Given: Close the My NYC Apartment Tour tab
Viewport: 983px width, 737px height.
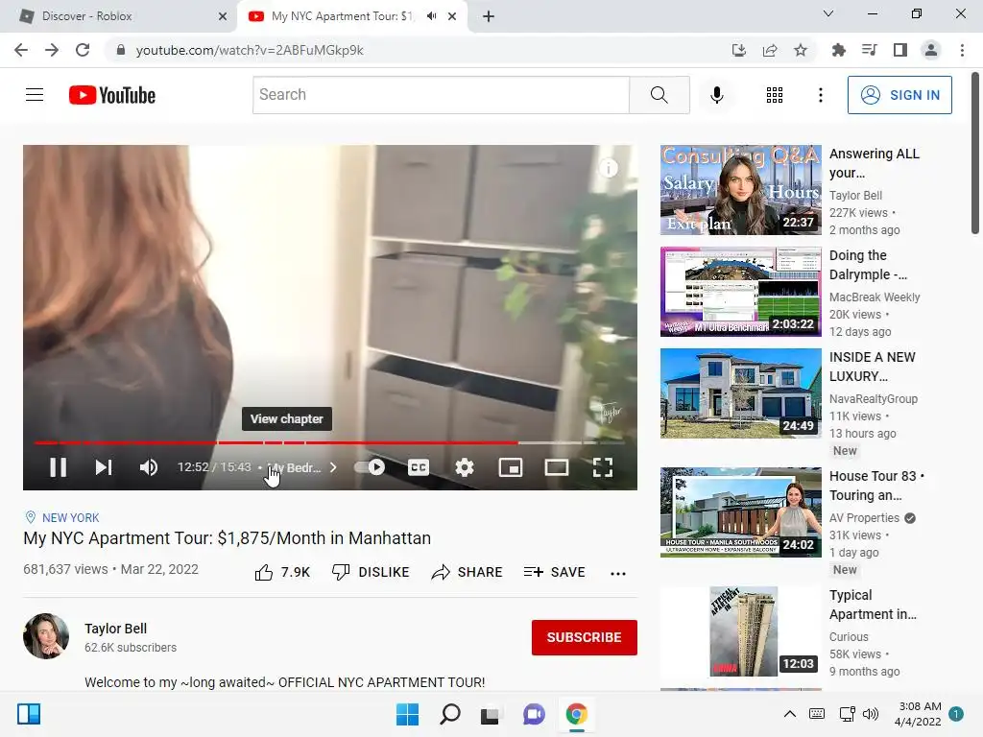Looking at the screenshot, I should (452, 16).
